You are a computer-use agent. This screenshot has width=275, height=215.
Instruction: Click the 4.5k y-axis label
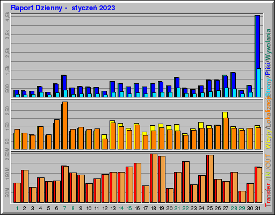[x=7, y=17]
